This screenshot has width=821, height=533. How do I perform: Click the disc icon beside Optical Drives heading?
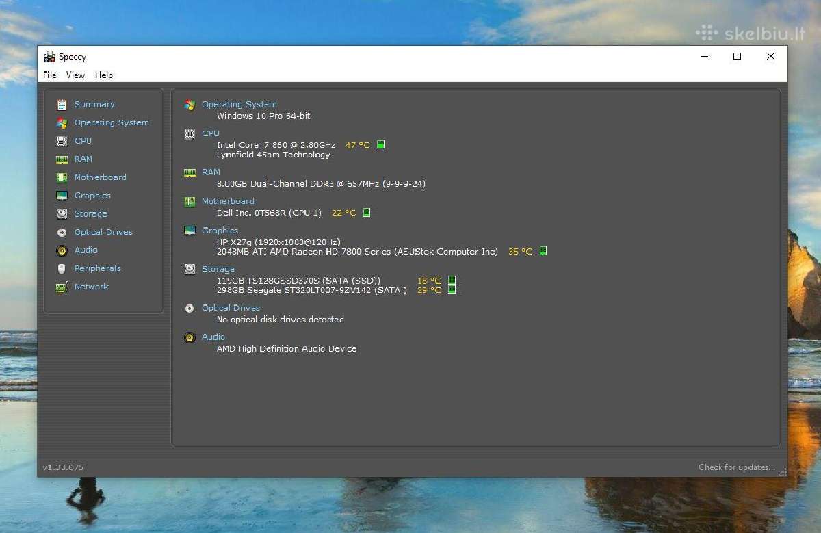[x=190, y=308]
